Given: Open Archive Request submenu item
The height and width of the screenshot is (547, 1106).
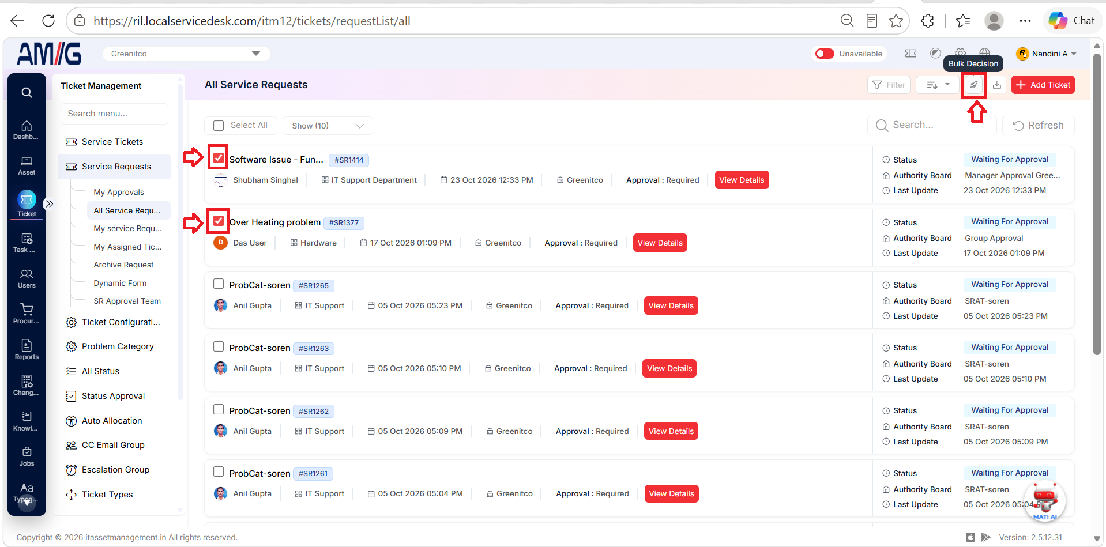Looking at the screenshot, I should coord(123,265).
